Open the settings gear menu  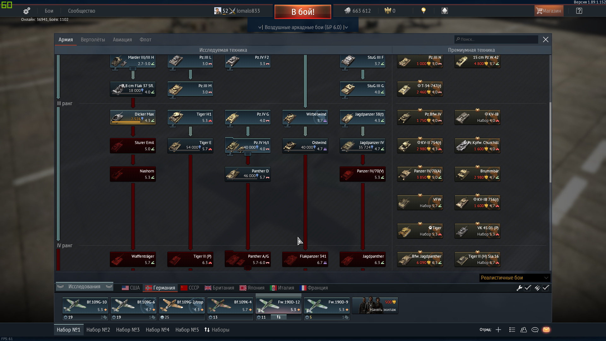click(27, 11)
